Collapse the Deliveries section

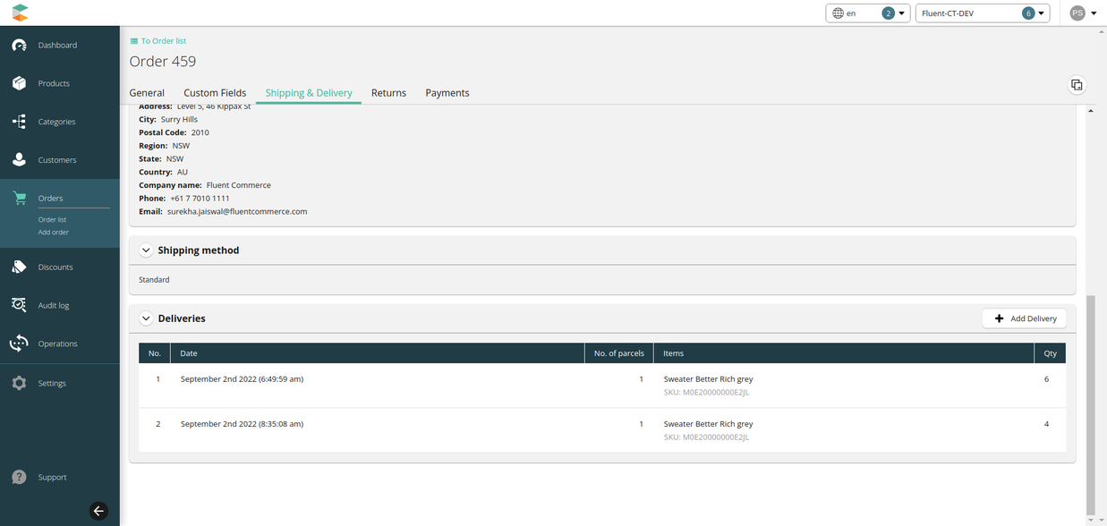tap(146, 318)
